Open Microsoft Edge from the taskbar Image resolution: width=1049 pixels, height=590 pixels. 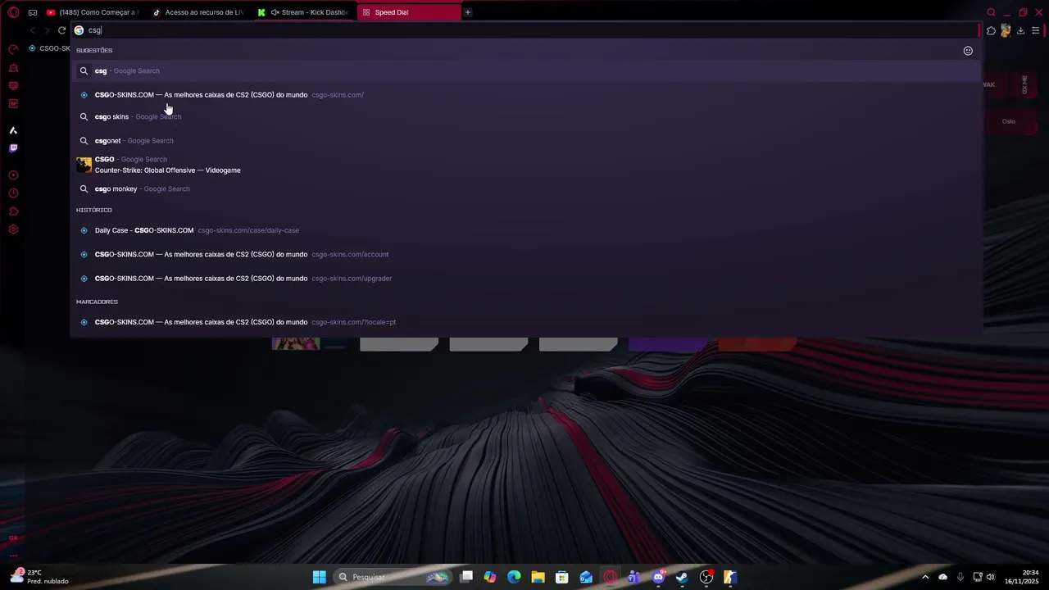514,577
